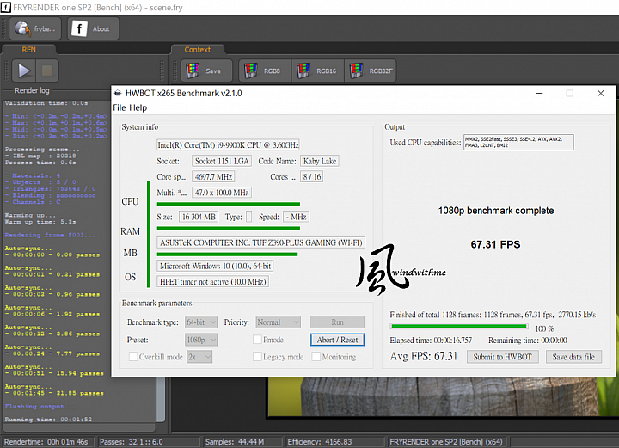This screenshot has height=448, width=619.
Task: Start rendering with the play button
Action: click(x=24, y=71)
